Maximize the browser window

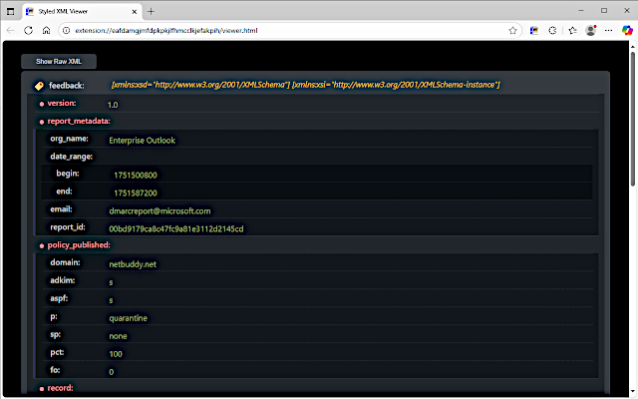click(x=604, y=11)
